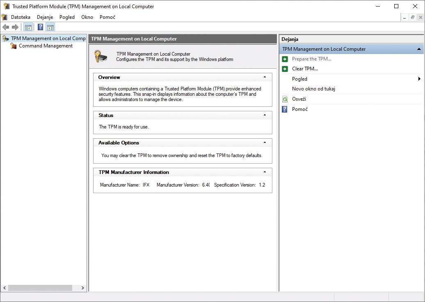Click Osveži action
425x302 pixels.
click(299, 99)
